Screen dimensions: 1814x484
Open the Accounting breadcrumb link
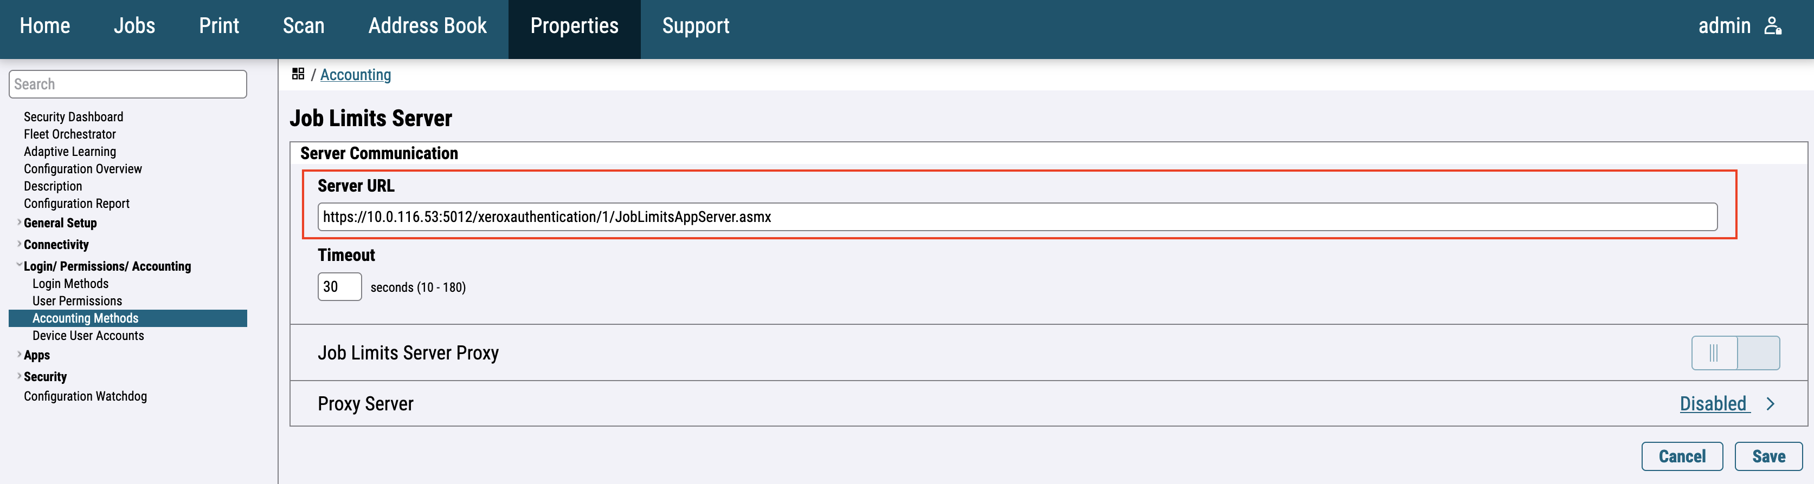tap(355, 75)
